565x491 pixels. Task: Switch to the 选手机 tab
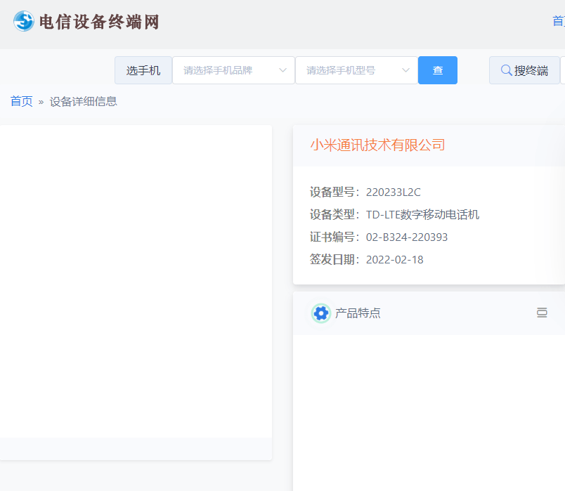point(143,70)
